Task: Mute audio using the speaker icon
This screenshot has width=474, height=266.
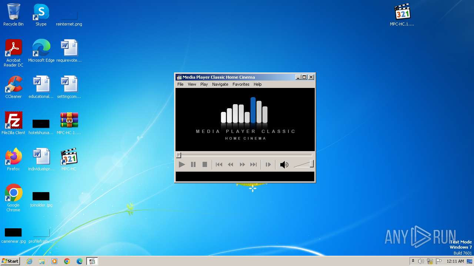Action: [x=284, y=165]
